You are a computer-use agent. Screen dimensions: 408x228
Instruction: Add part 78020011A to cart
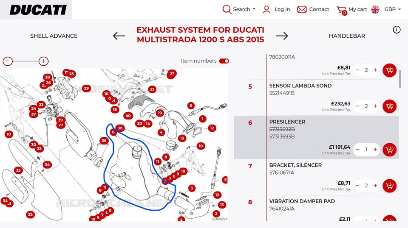pyautogui.click(x=390, y=70)
